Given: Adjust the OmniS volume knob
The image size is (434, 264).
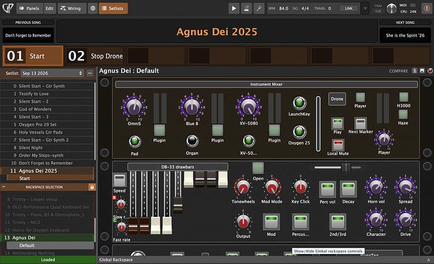Looking at the screenshot, I should [134, 106].
